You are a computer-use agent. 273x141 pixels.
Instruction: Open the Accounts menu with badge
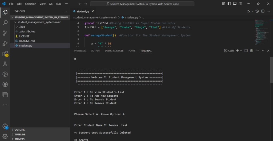point(5,126)
